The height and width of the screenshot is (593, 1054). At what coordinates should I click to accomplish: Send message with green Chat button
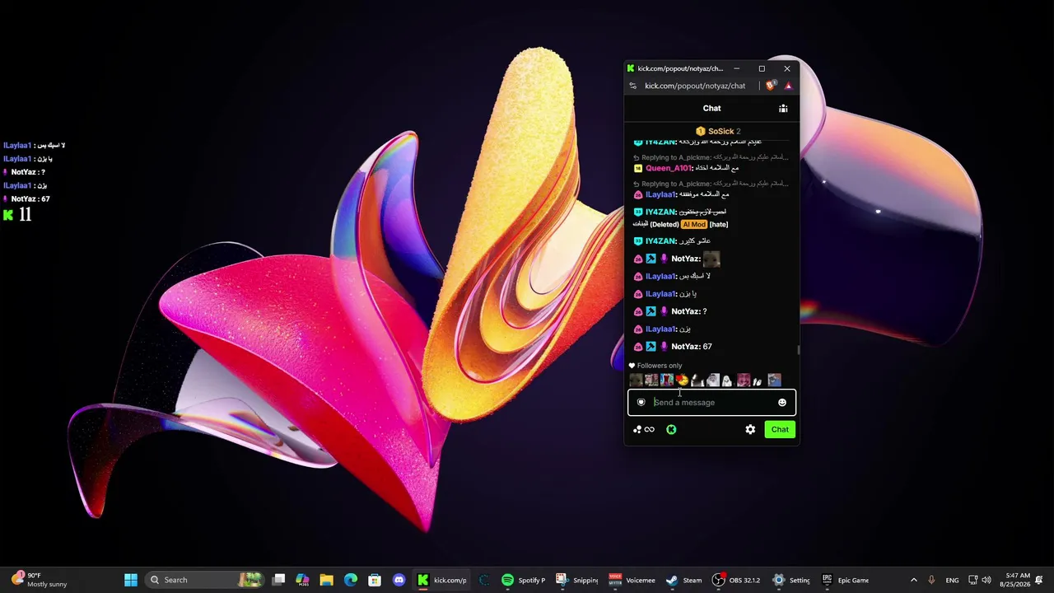[x=780, y=429]
